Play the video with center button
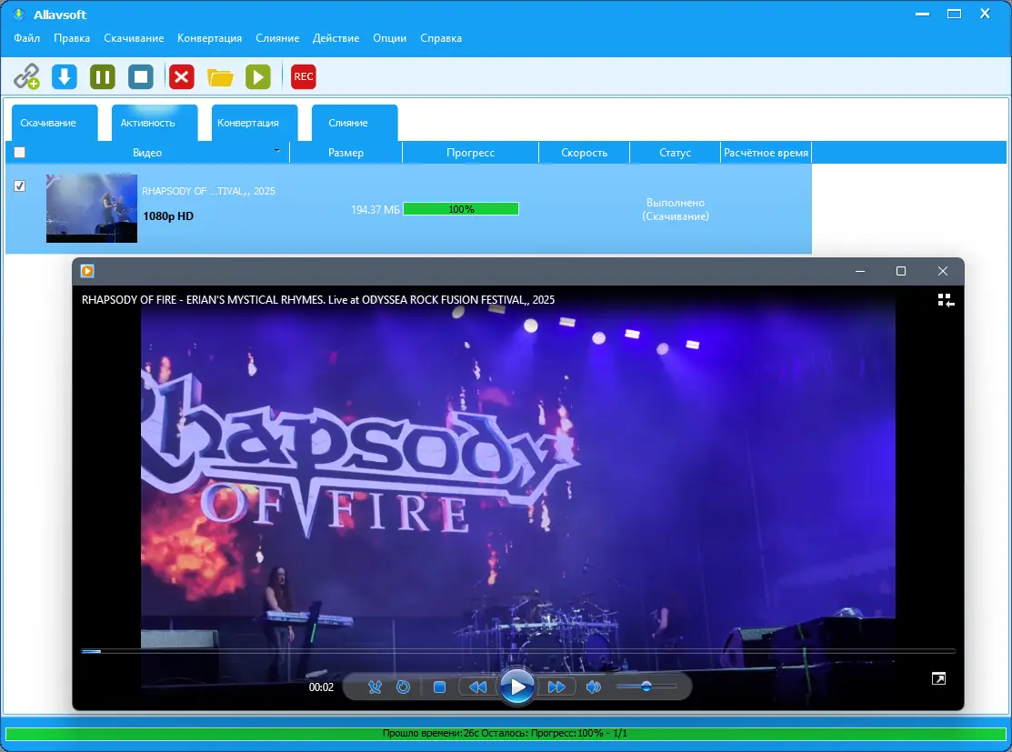The width and height of the screenshot is (1012, 752). (517, 687)
